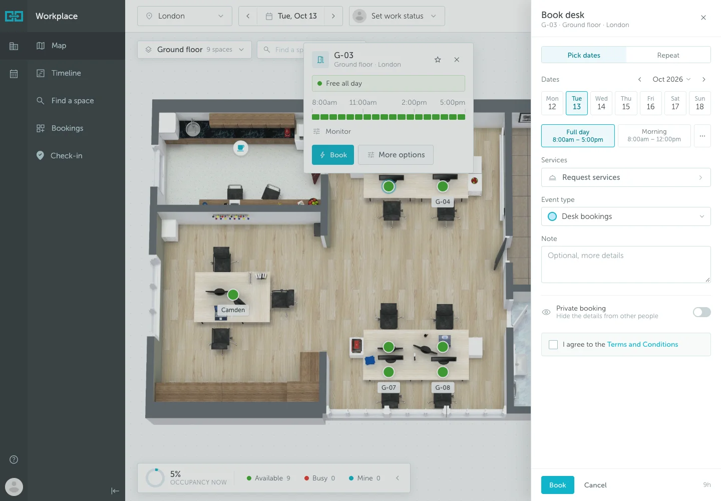
Task: Go to next day arrow
Action: (x=333, y=16)
